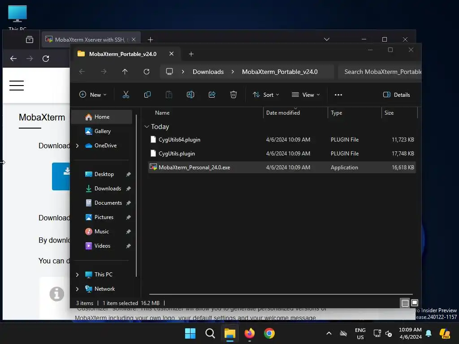This screenshot has width=459, height=344.
Task: Click the Copy icon in Explorer toolbar
Action: pyautogui.click(x=147, y=95)
